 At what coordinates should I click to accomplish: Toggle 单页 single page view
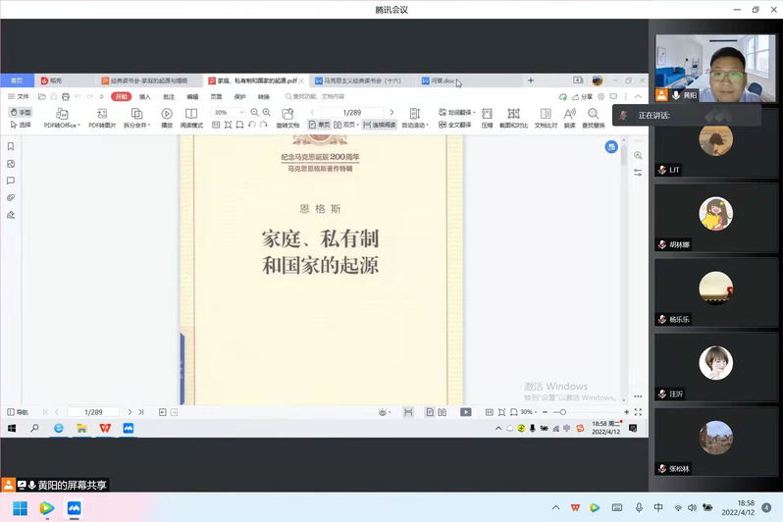320,126
